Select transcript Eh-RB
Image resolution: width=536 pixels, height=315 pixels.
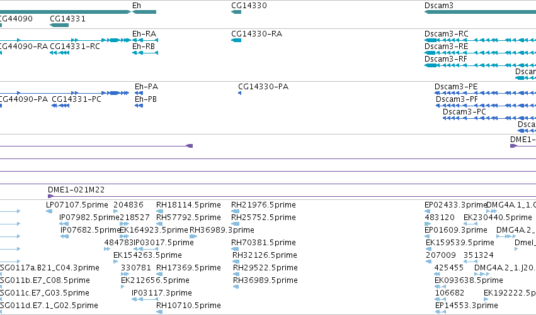[x=145, y=53]
